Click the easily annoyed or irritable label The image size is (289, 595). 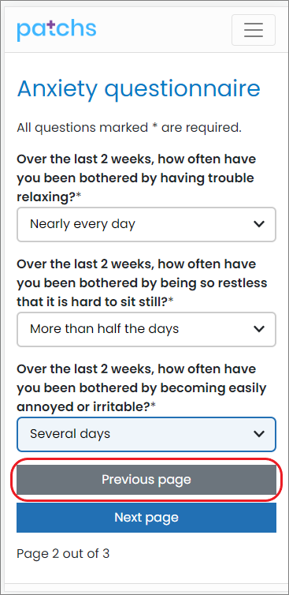[x=141, y=387]
